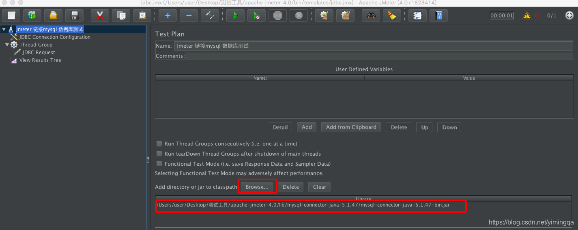This screenshot has height=230, width=578.
Task: Click the Clear All results icon
Action: click(x=345, y=16)
